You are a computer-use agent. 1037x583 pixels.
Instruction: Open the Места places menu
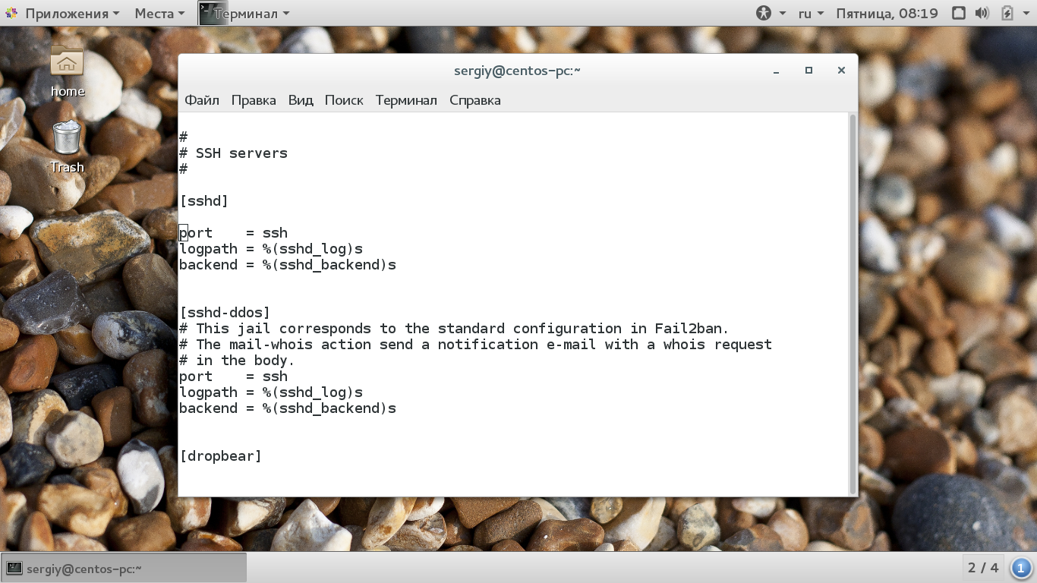pyautogui.click(x=159, y=13)
